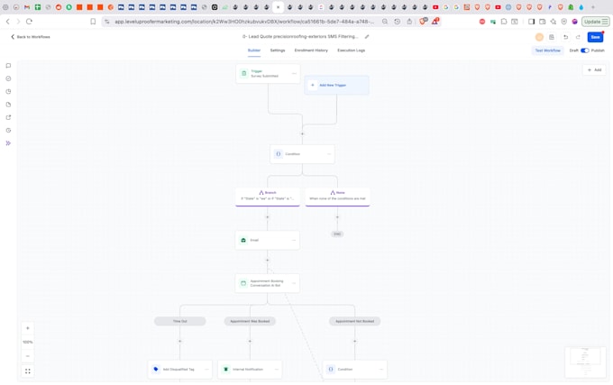Add a step below the Email node
613x385 pixels.
(x=268, y=260)
